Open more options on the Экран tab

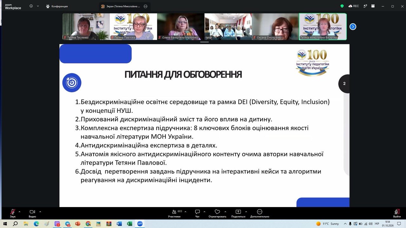[146, 6]
